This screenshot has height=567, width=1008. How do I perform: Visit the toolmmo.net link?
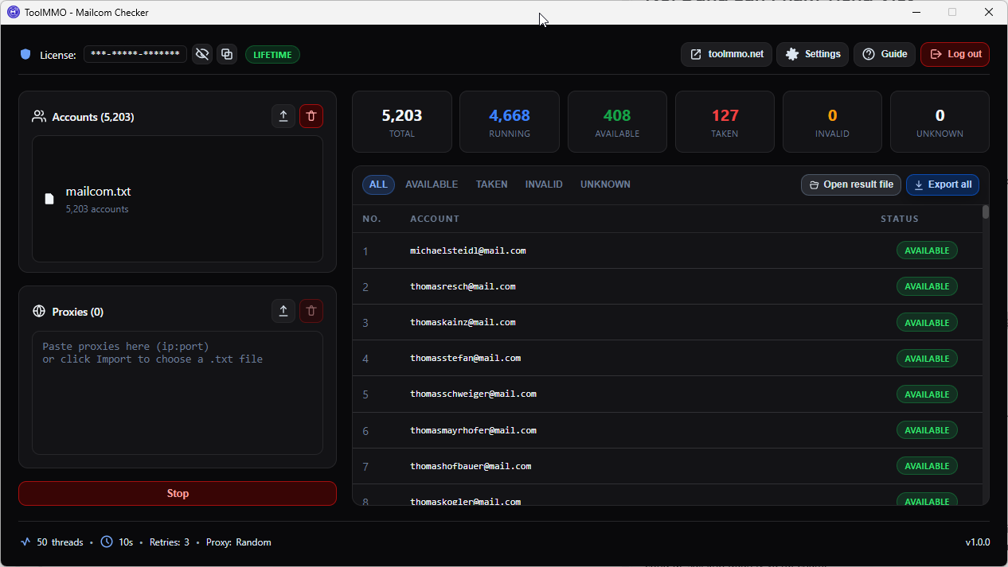coord(726,54)
